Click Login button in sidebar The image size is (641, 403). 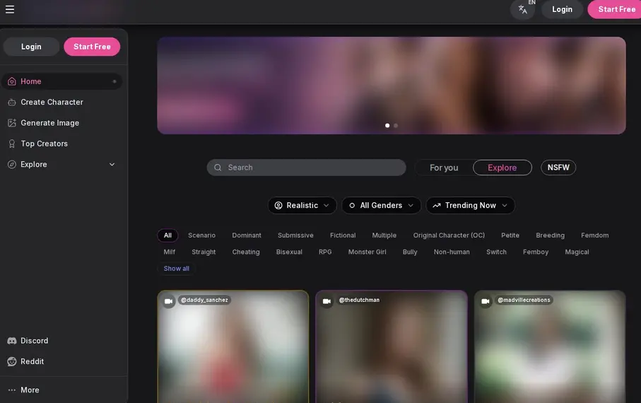point(31,47)
